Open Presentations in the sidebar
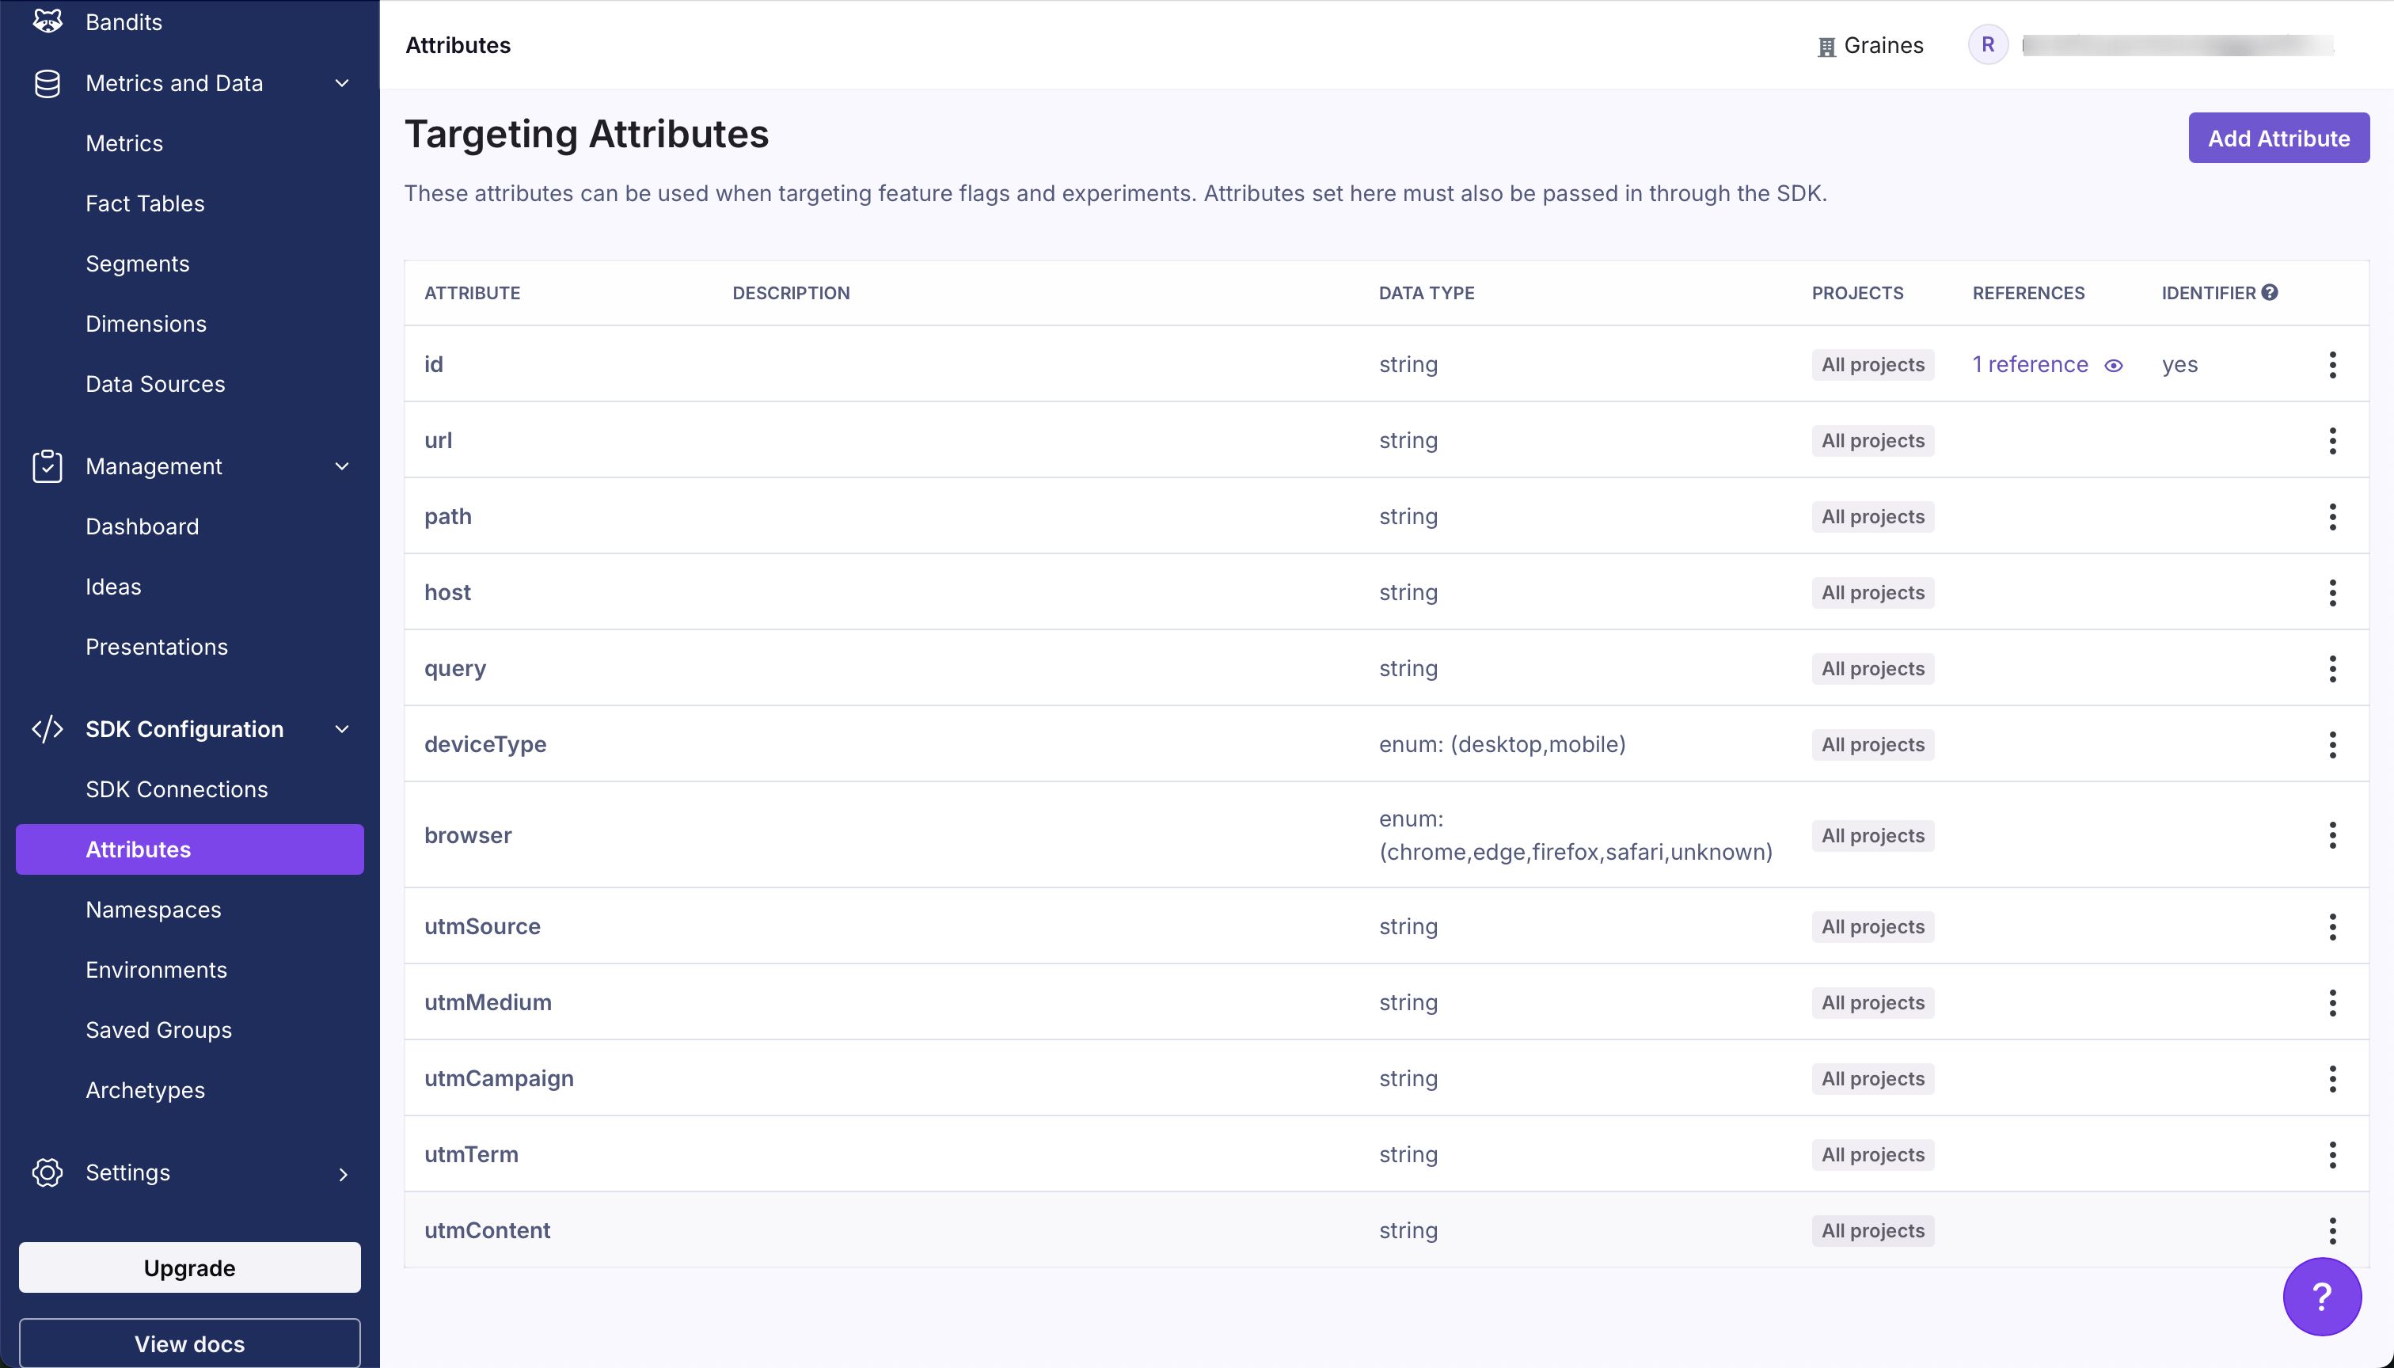The height and width of the screenshot is (1368, 2394). (x=156, y=647)
